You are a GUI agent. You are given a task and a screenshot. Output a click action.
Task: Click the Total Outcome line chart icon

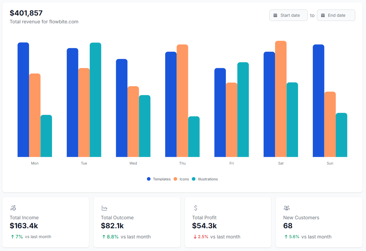pyautogui.click(x=104, y=208)
